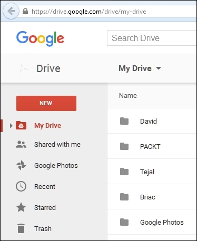Open the David folder icon
The width and height of the screenshot is (197, 241).
(124, 121)
